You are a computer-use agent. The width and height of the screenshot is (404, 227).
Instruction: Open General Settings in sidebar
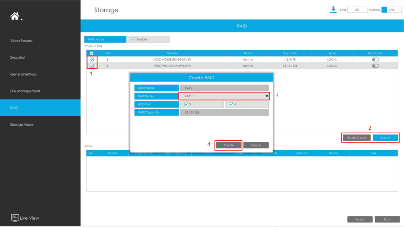(24, 74)
